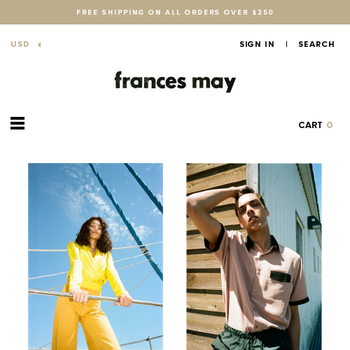View the Cart
The image size is (350, 350).
click(316, 125)
